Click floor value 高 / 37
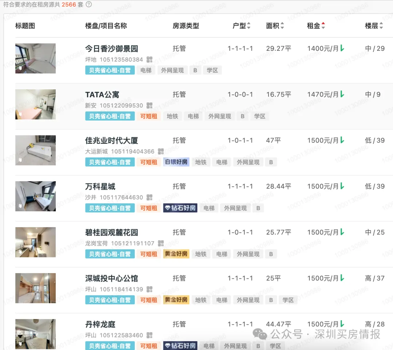This screenshot has width=393, height=350. [375, 278]
